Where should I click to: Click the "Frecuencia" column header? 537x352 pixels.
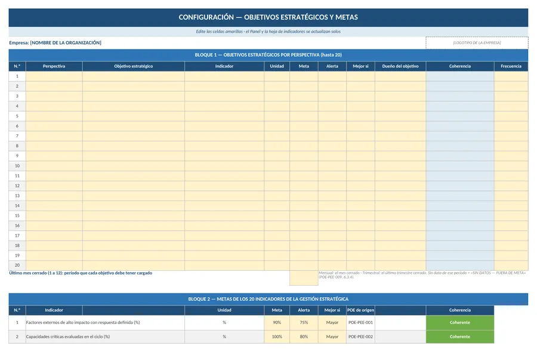[x=511, y=66]
